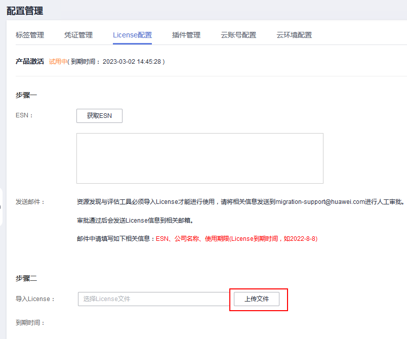Go to the 插件管理 tab
Screen dimensions: 407x339
pyautogui.click(x=186, y=35)
